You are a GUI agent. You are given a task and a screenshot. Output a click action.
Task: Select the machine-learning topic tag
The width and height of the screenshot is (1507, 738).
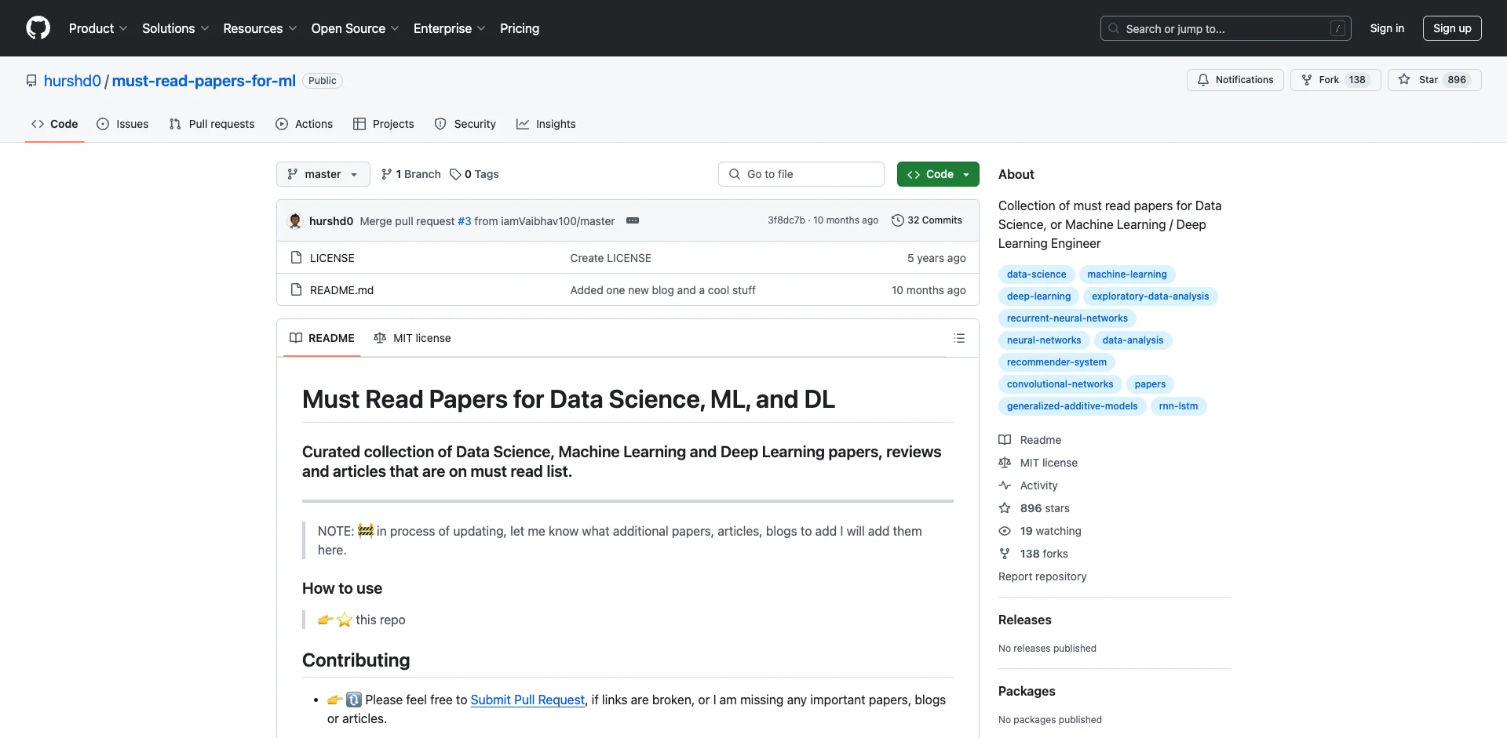(x=1127, y=274)
